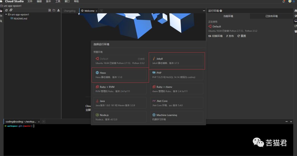Open the 帮助 menu
Image resolution: width=297 pixels, height=156 pixels.
[76, 1]
